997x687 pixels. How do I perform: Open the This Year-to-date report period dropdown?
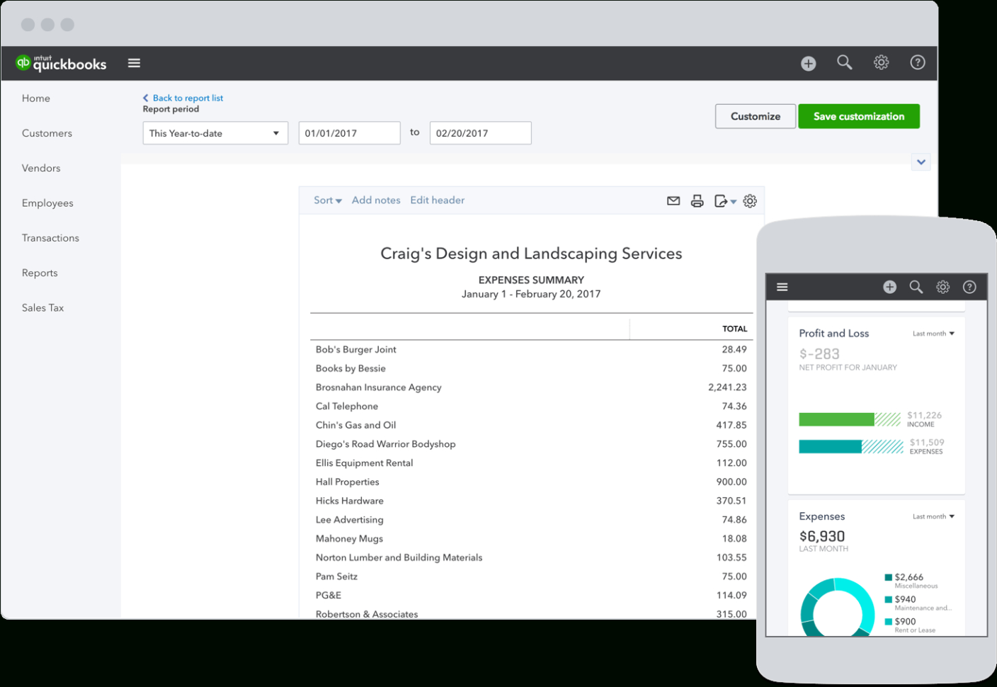point(215,132)
